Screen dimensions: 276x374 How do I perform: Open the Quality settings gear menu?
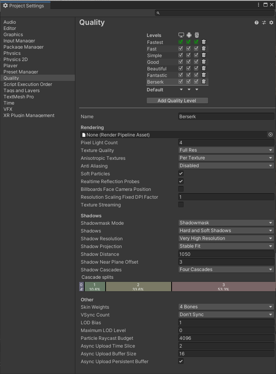[x=271, y=23]
